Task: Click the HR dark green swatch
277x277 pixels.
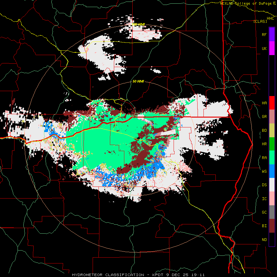Action: point(272,144)
